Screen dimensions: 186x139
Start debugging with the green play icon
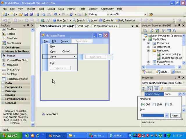point(86,14)
